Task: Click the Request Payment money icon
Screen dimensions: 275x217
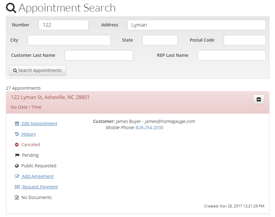Action: [x=17, y=187]
